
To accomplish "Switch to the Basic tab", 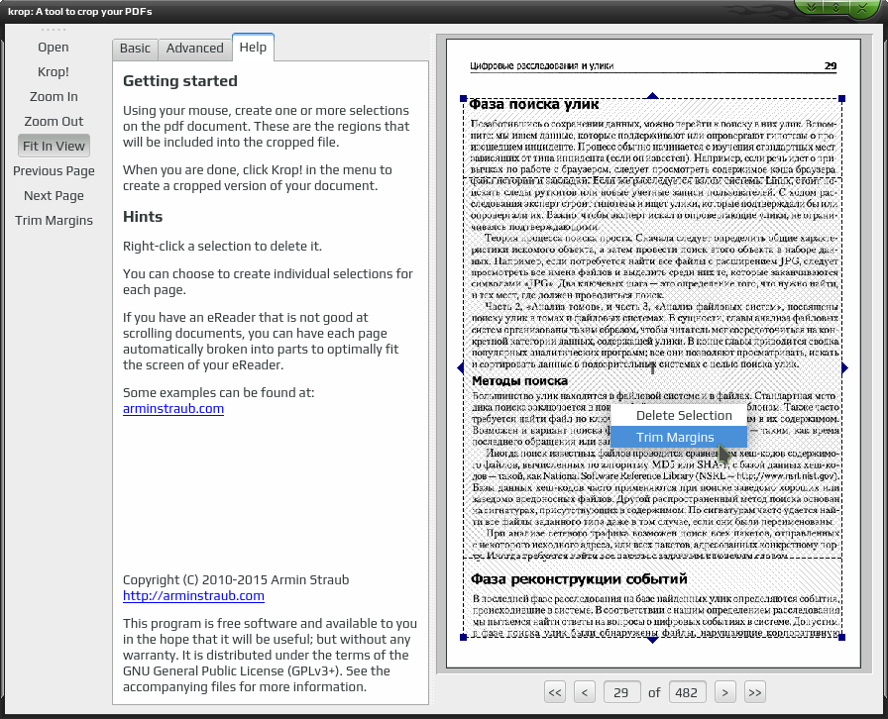I will (135, 49).
